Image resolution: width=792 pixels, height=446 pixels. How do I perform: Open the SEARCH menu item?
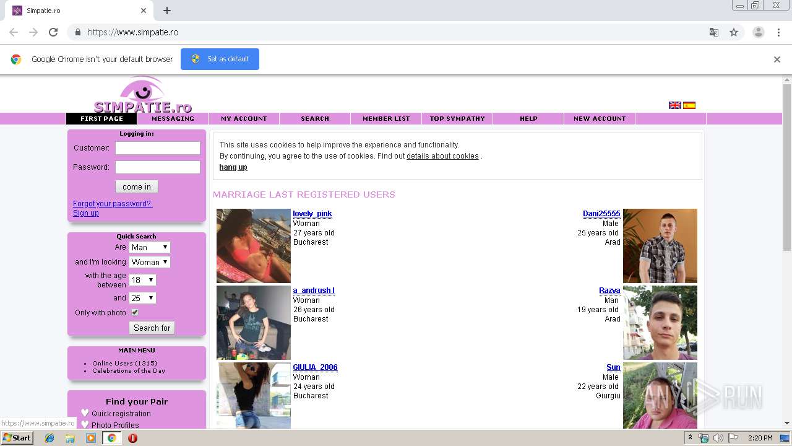[315, 119]
